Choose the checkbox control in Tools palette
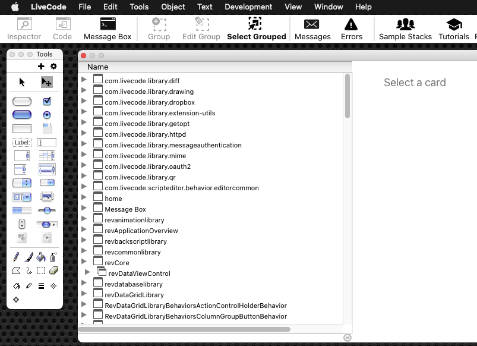The image size is (477, 346). [x=47, y=101]
